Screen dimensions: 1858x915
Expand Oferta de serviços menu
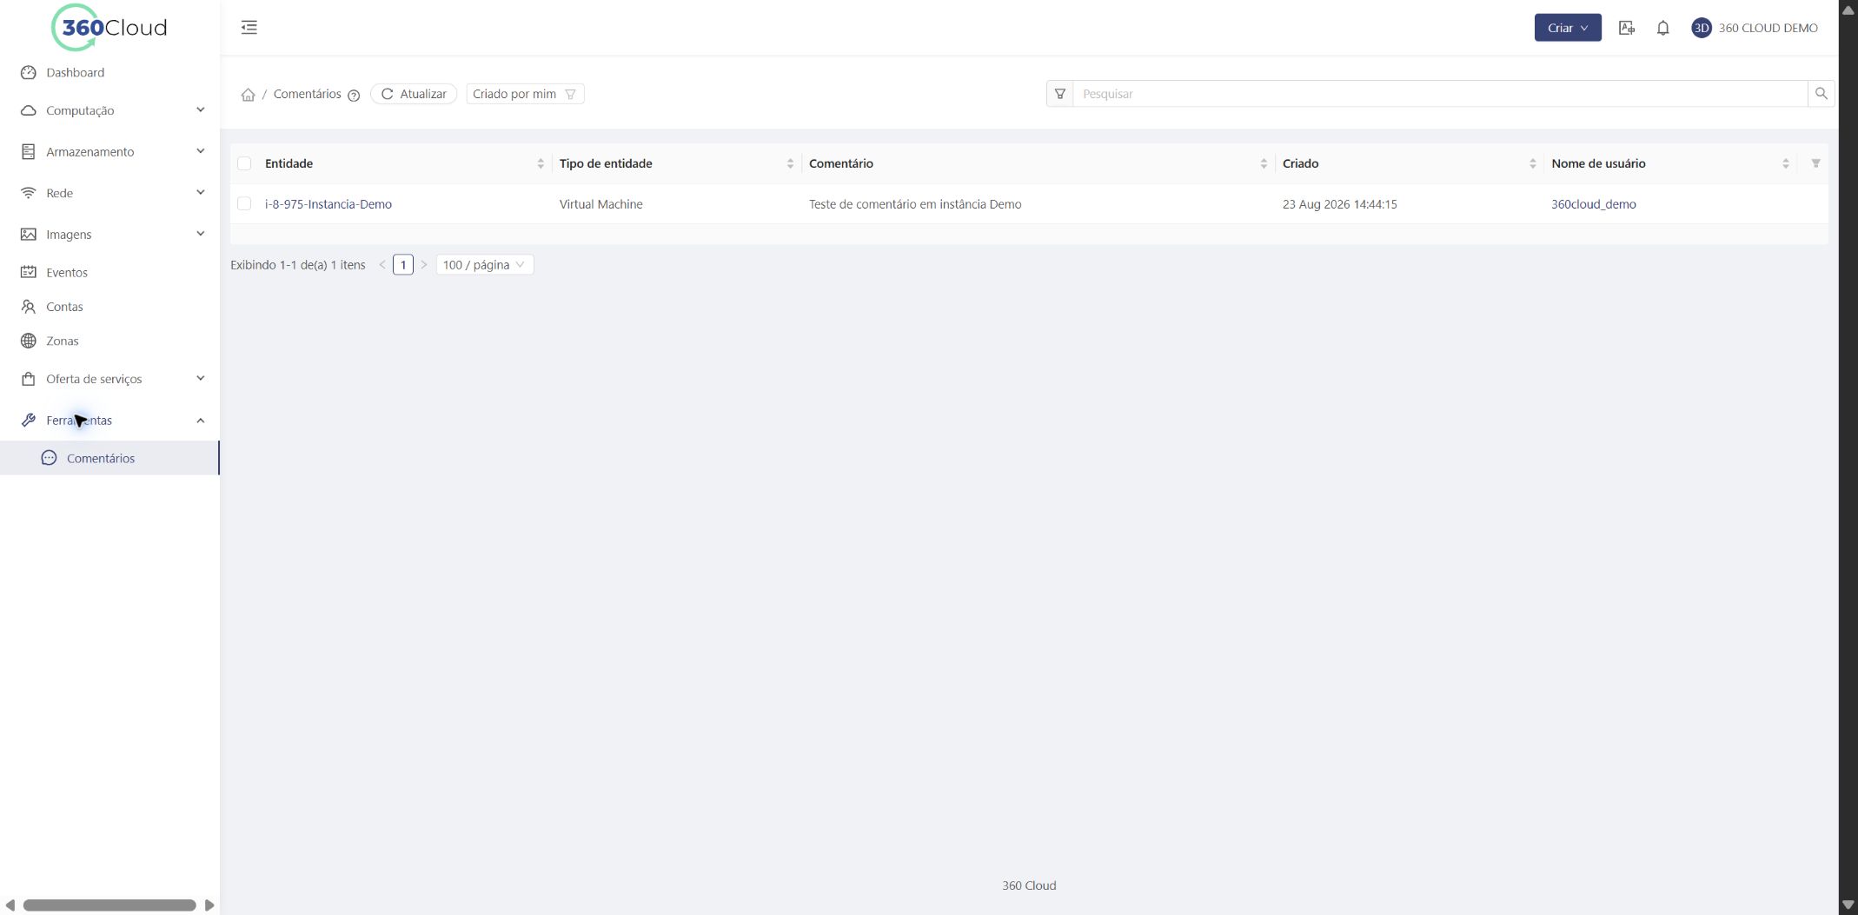click(109, 379)
